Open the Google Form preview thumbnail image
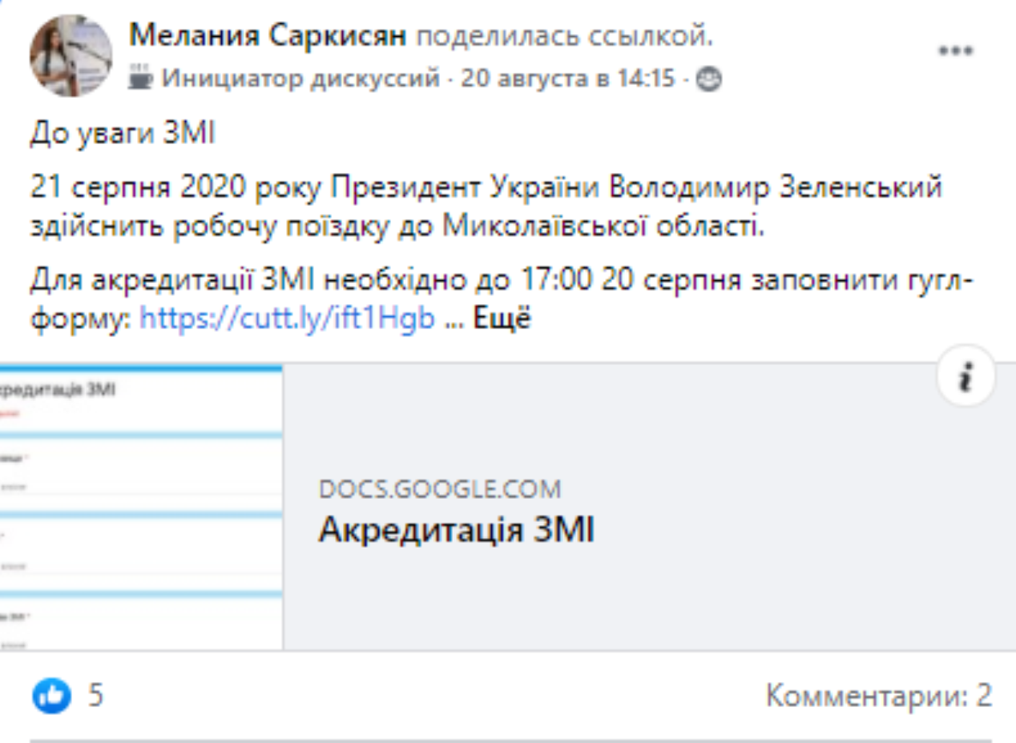This screenshot has width=1016, height=743. (x=141, y=507)
